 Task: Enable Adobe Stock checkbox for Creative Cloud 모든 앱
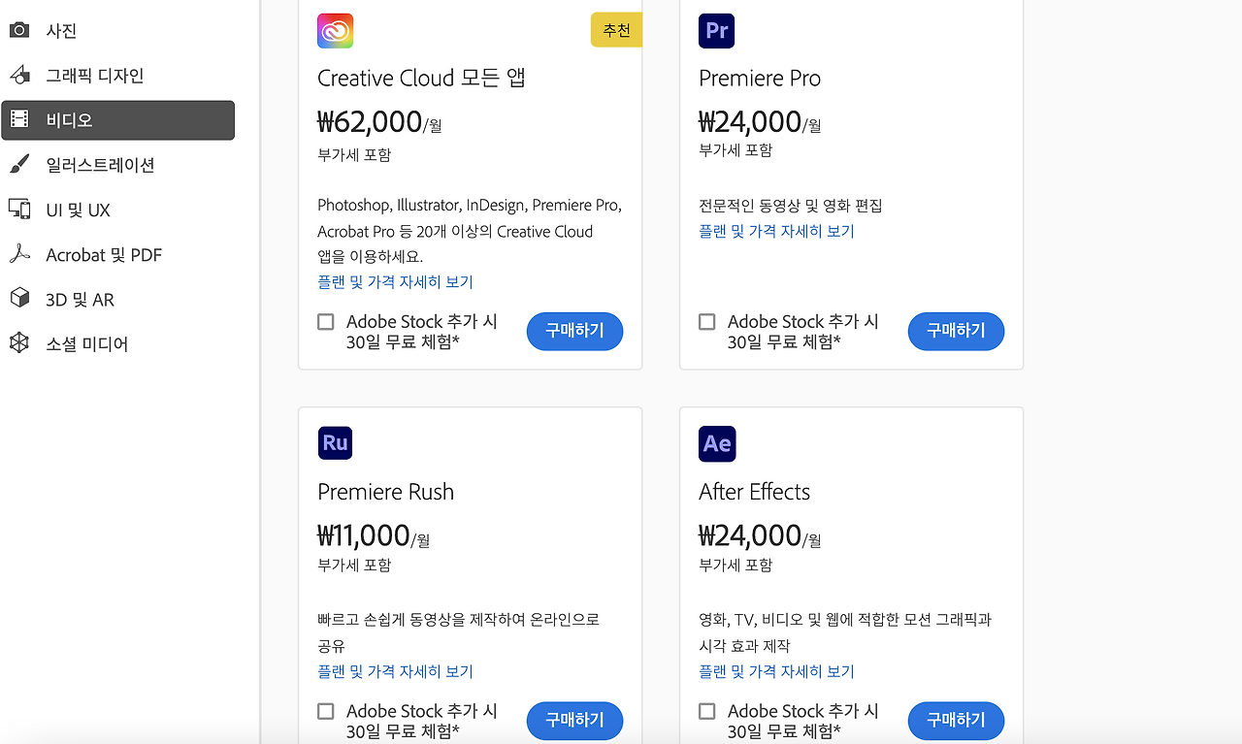pyautogui.click(x=326, y=322)
